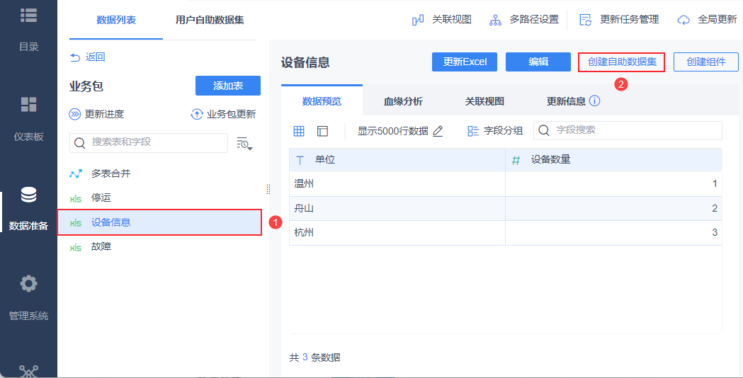743x378 pixels.
Task: Click pencil icon to edit displayed row count
Action: (438, 131)
